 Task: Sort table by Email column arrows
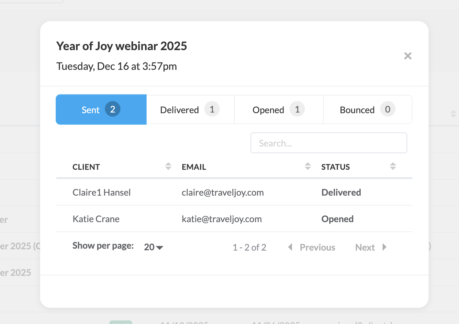pos(308,166)
